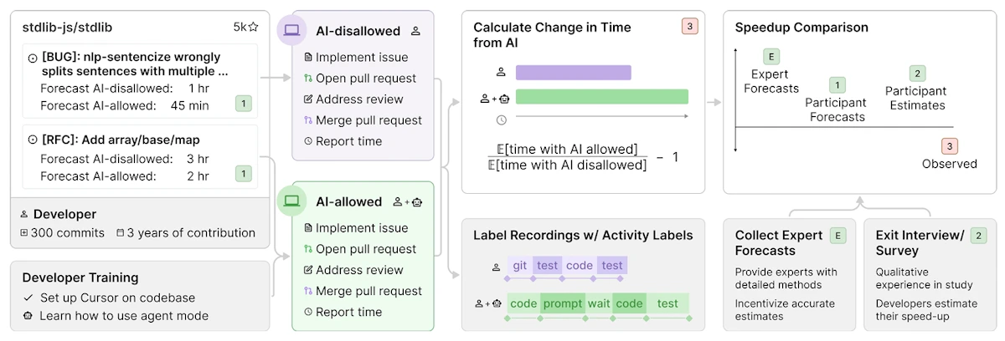Click the commits icon next to 300 commits
Screen dimensions: 1005x341
(23, 233)
